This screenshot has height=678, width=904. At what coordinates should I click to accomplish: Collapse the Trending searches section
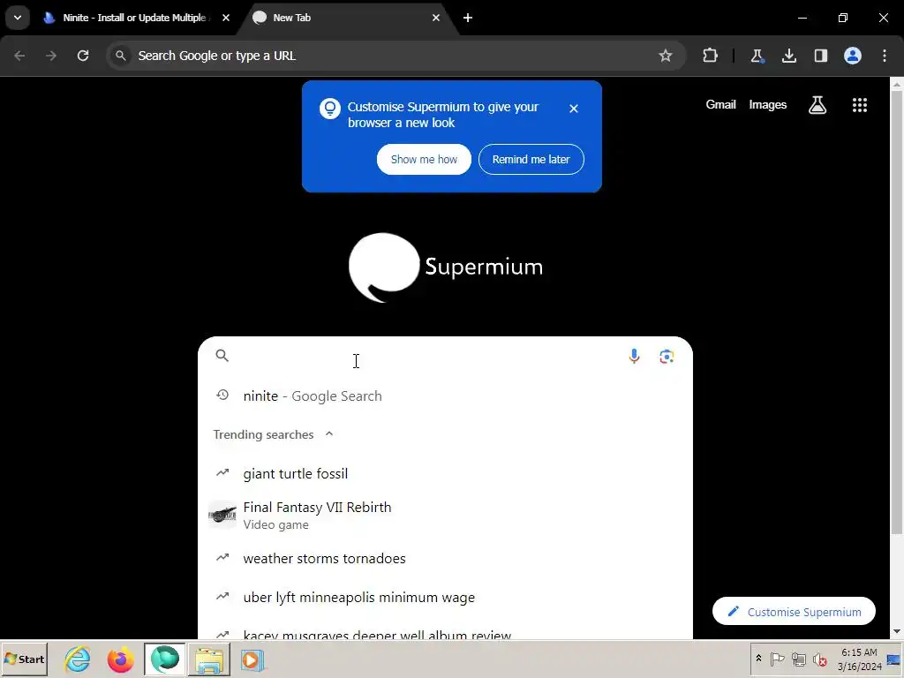[x=329, y=434]
